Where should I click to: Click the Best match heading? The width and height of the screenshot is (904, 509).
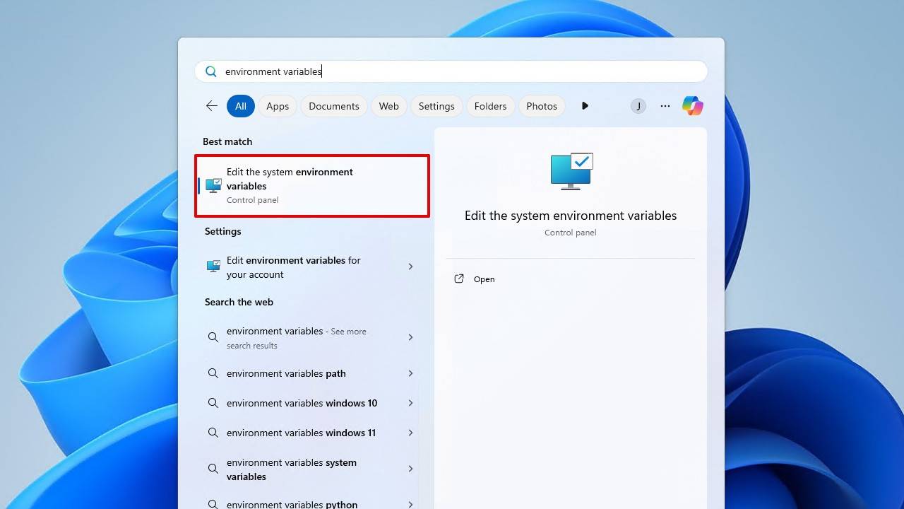(227, 141)
